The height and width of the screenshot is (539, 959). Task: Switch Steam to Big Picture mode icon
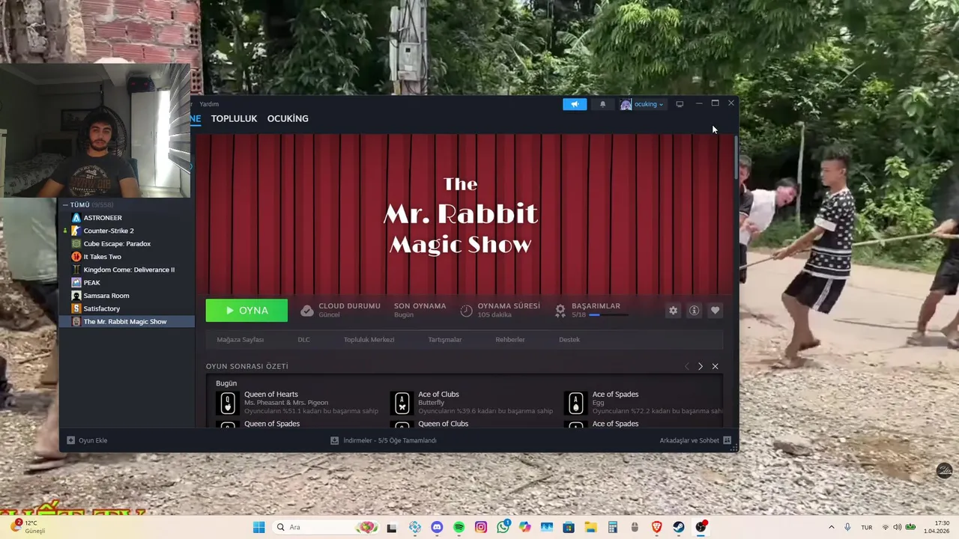point(680,104)
